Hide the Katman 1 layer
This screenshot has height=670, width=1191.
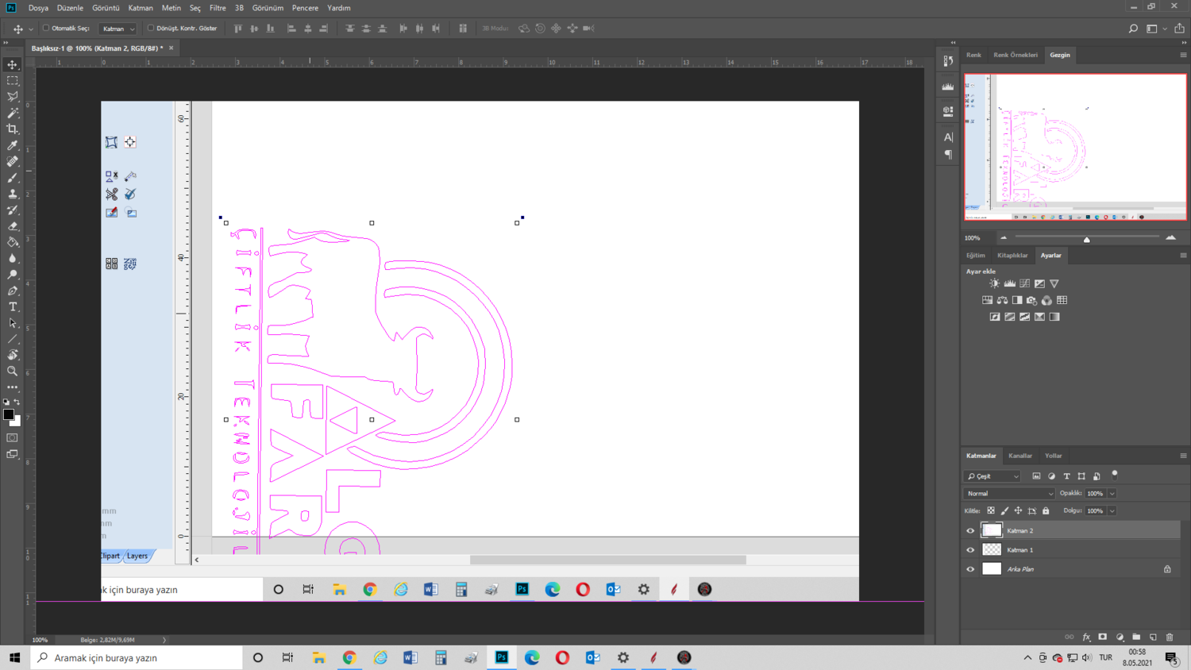coord(970,549)
